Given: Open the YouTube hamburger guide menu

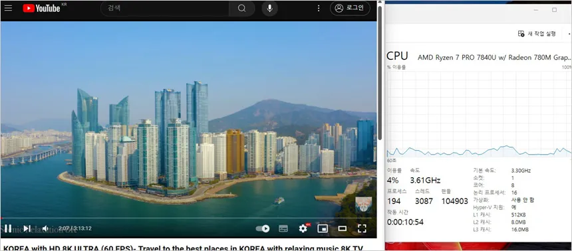Looking at the screenshot, I should 8,8.
